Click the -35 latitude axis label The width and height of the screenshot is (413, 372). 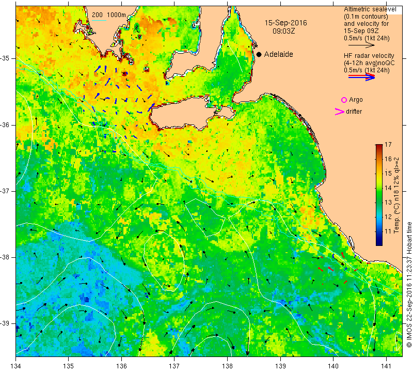[6, 58]
